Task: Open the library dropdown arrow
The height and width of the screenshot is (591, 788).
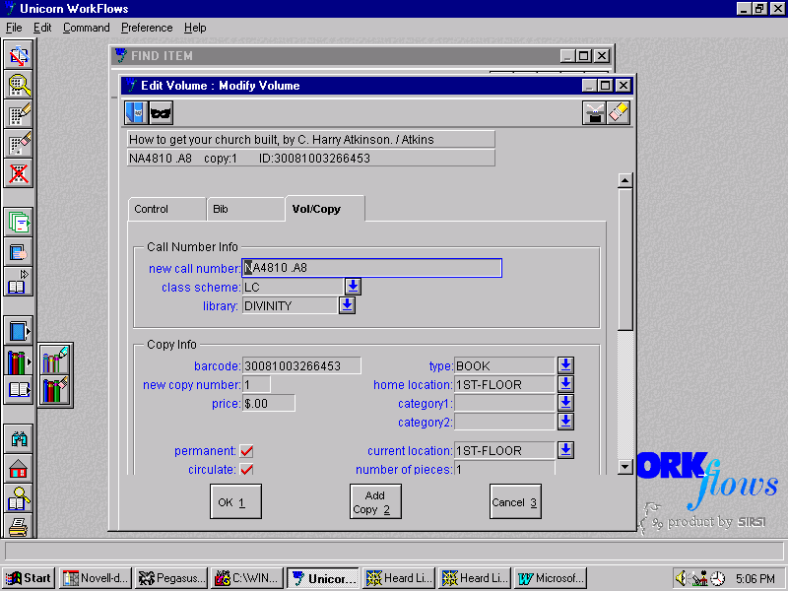Action: (347, 305)
